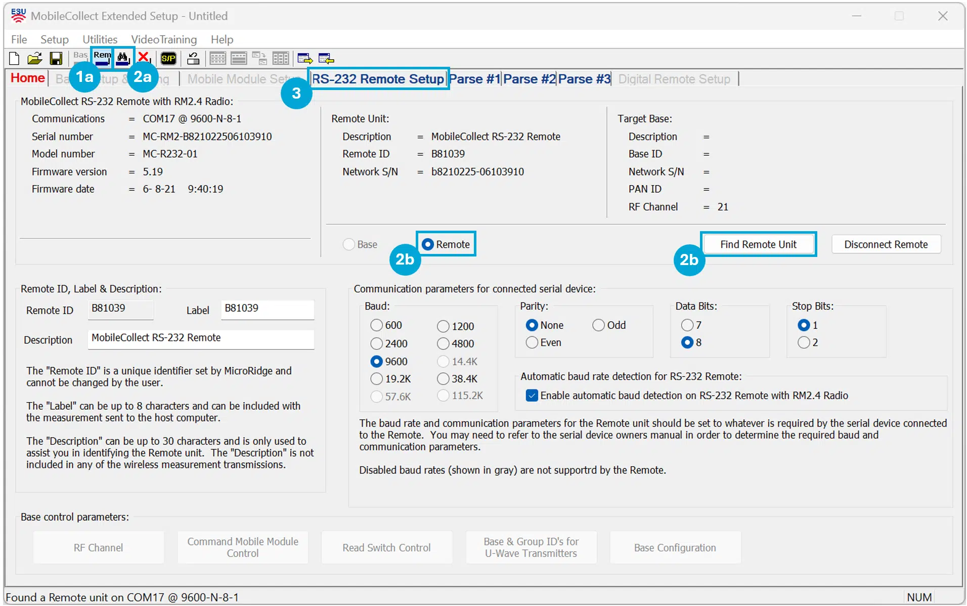Open a setup file via folder icon

[35, 59]
